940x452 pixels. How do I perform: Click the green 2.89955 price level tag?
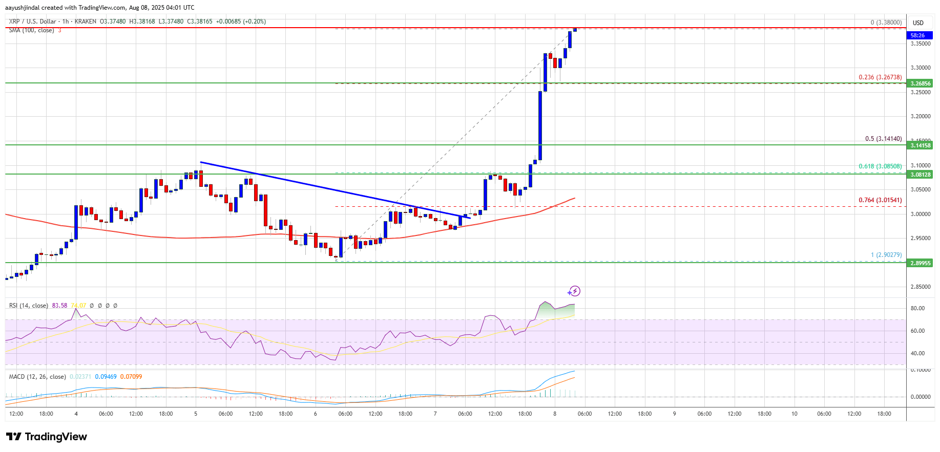click(920, 263)
